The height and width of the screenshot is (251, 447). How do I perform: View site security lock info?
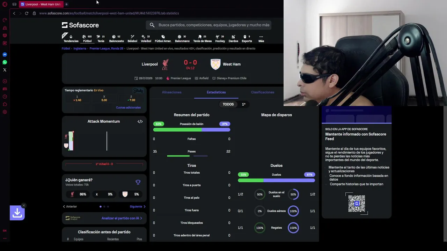34,13
